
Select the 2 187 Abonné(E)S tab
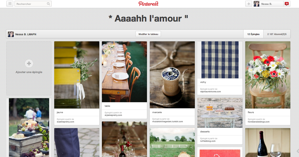tap(277, 34)
